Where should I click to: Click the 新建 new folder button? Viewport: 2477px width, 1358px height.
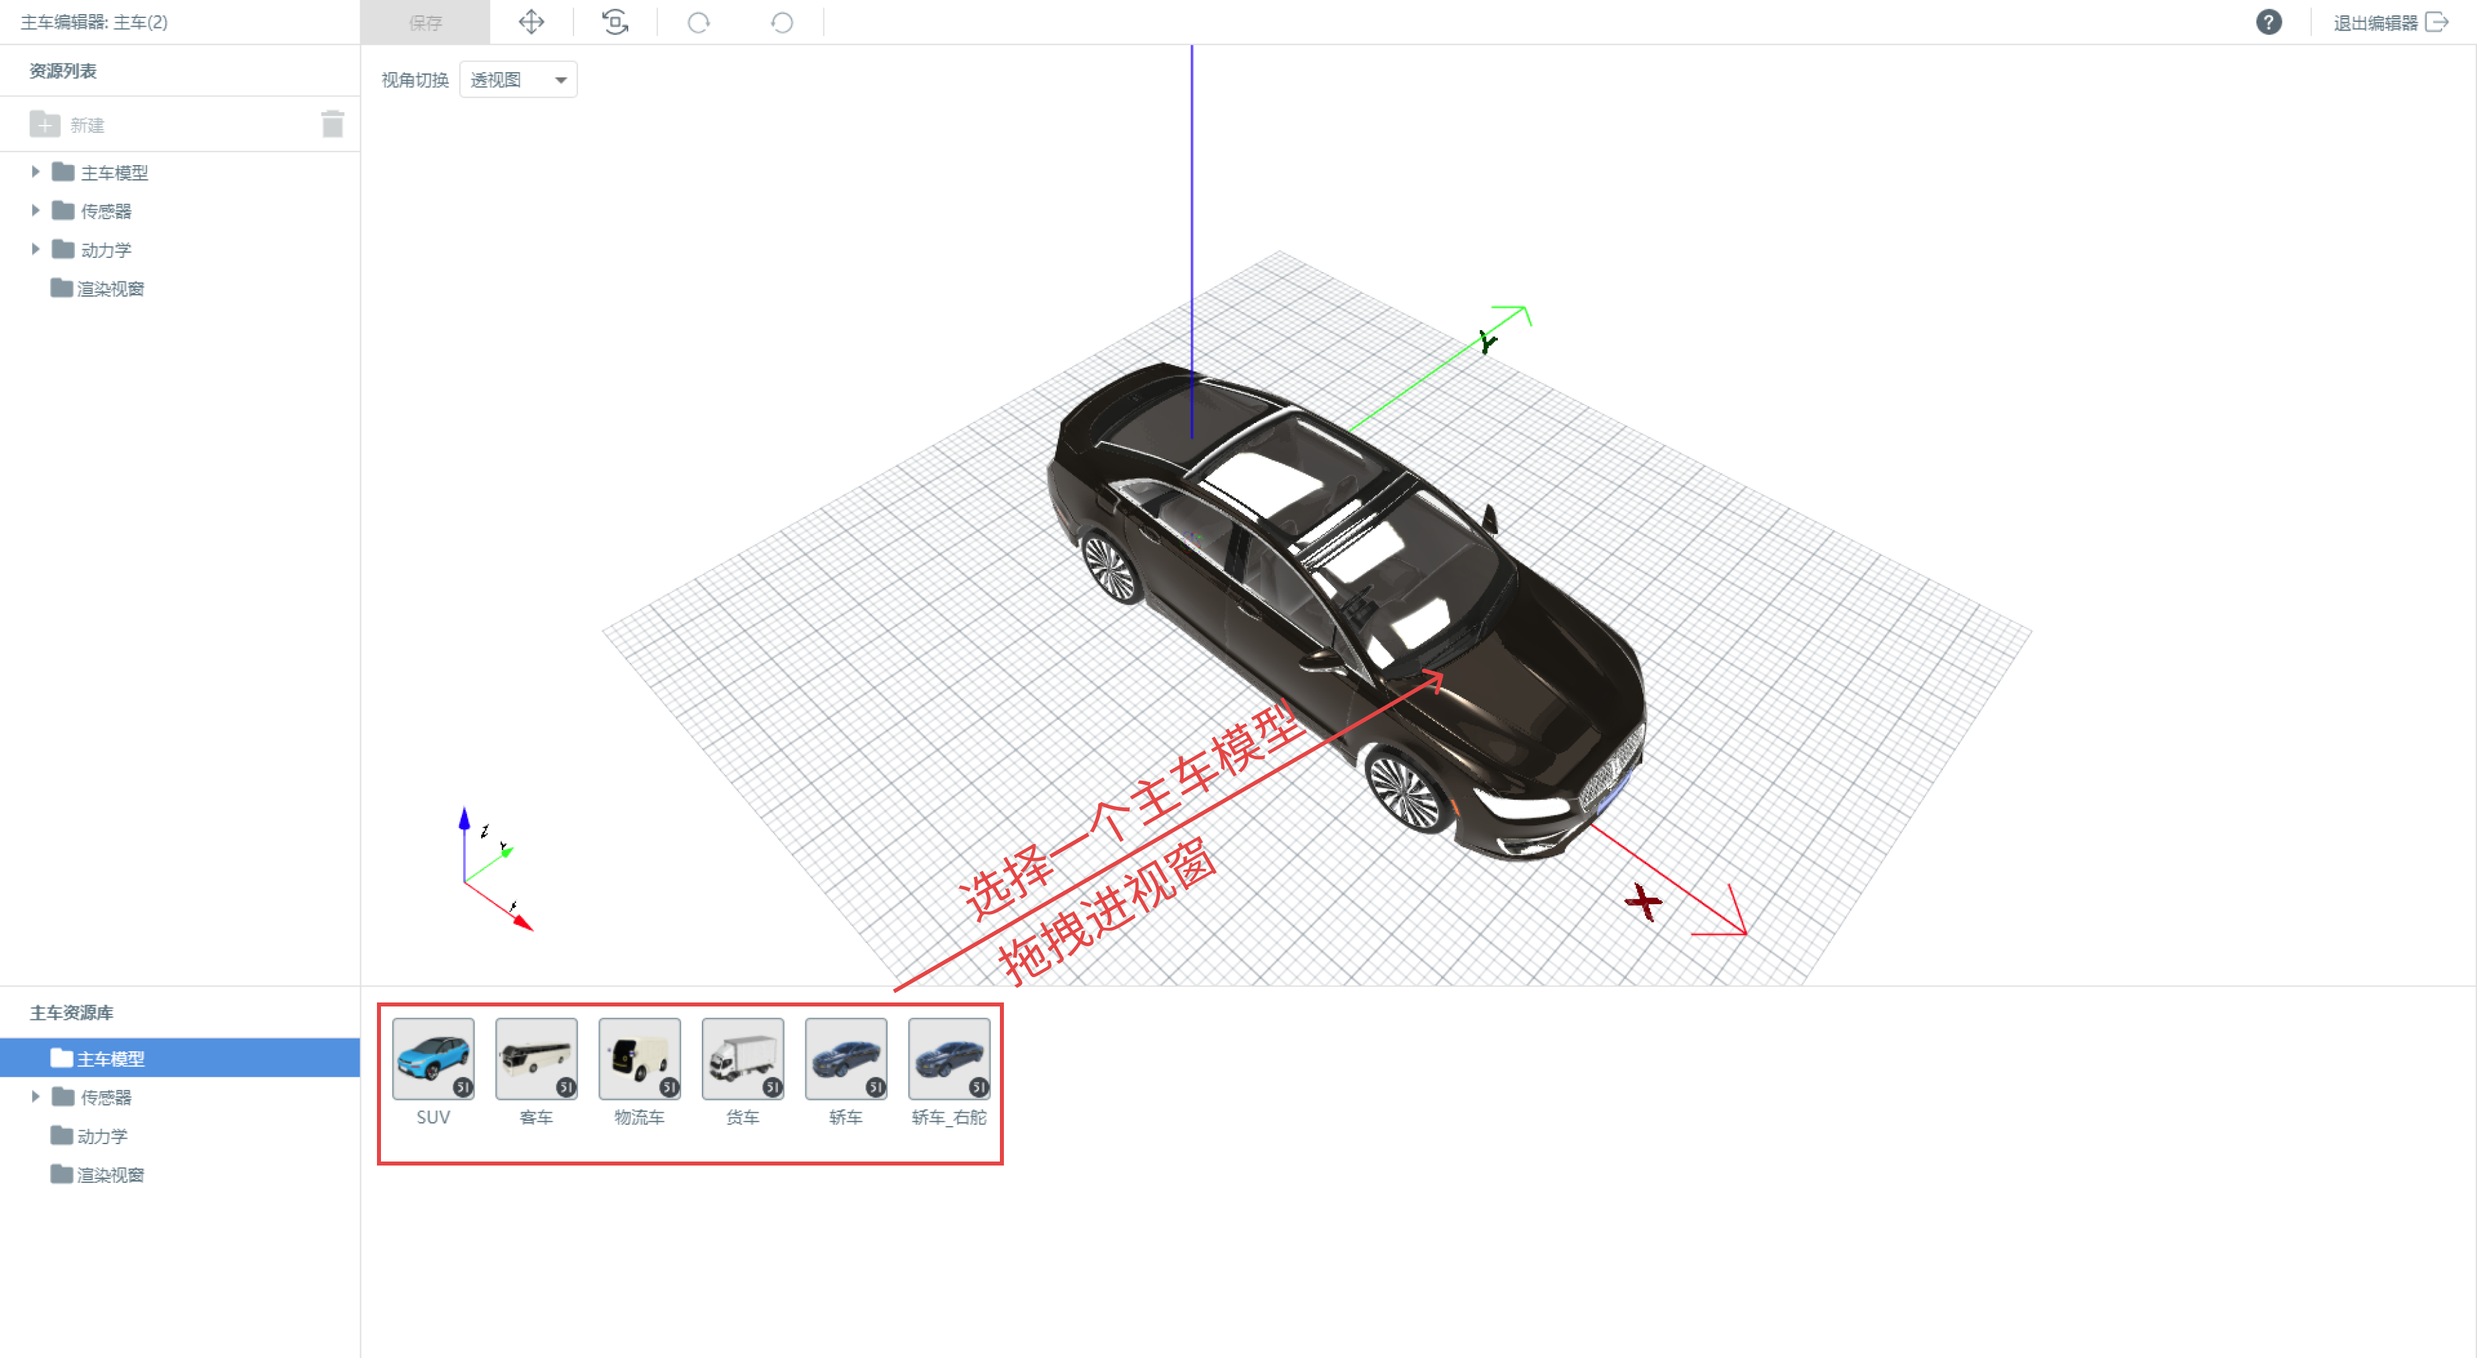68,124
